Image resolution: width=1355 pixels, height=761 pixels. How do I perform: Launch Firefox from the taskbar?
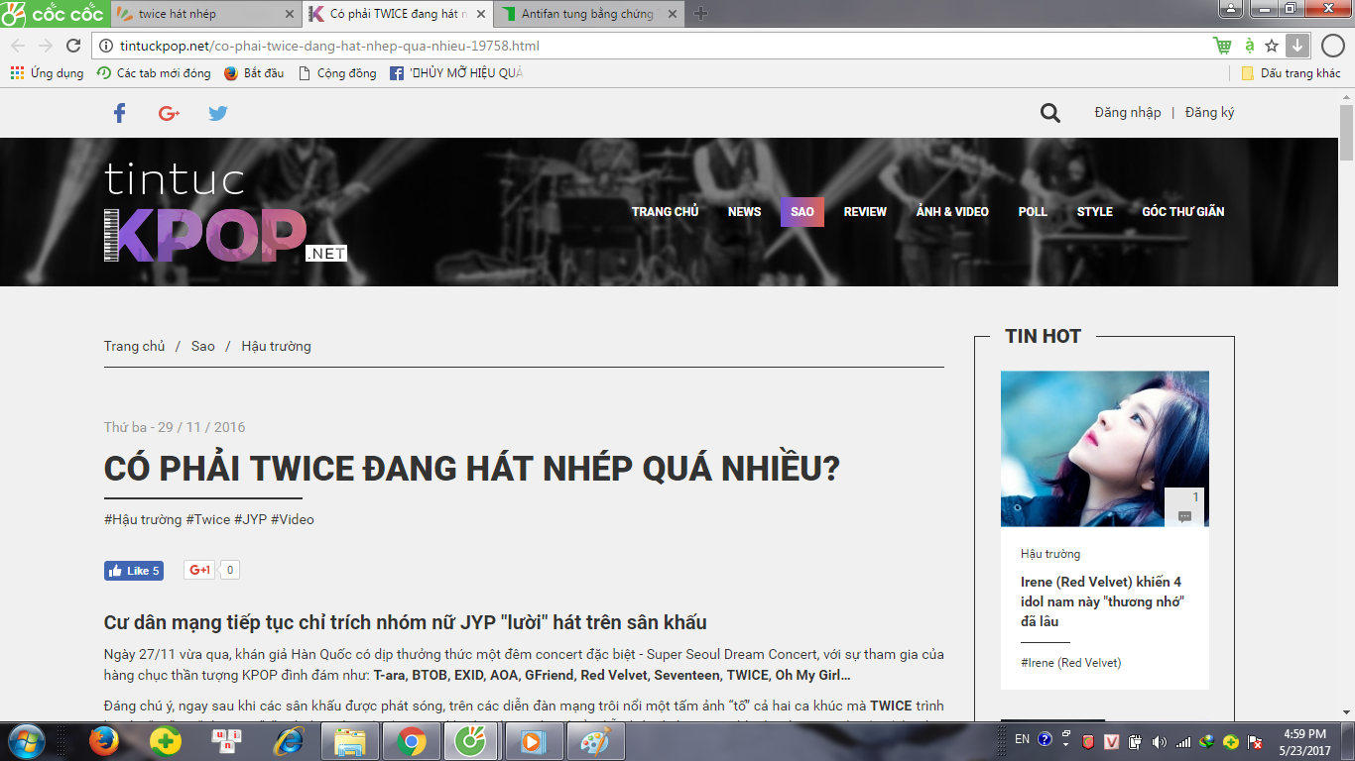[x=104, y=741]
